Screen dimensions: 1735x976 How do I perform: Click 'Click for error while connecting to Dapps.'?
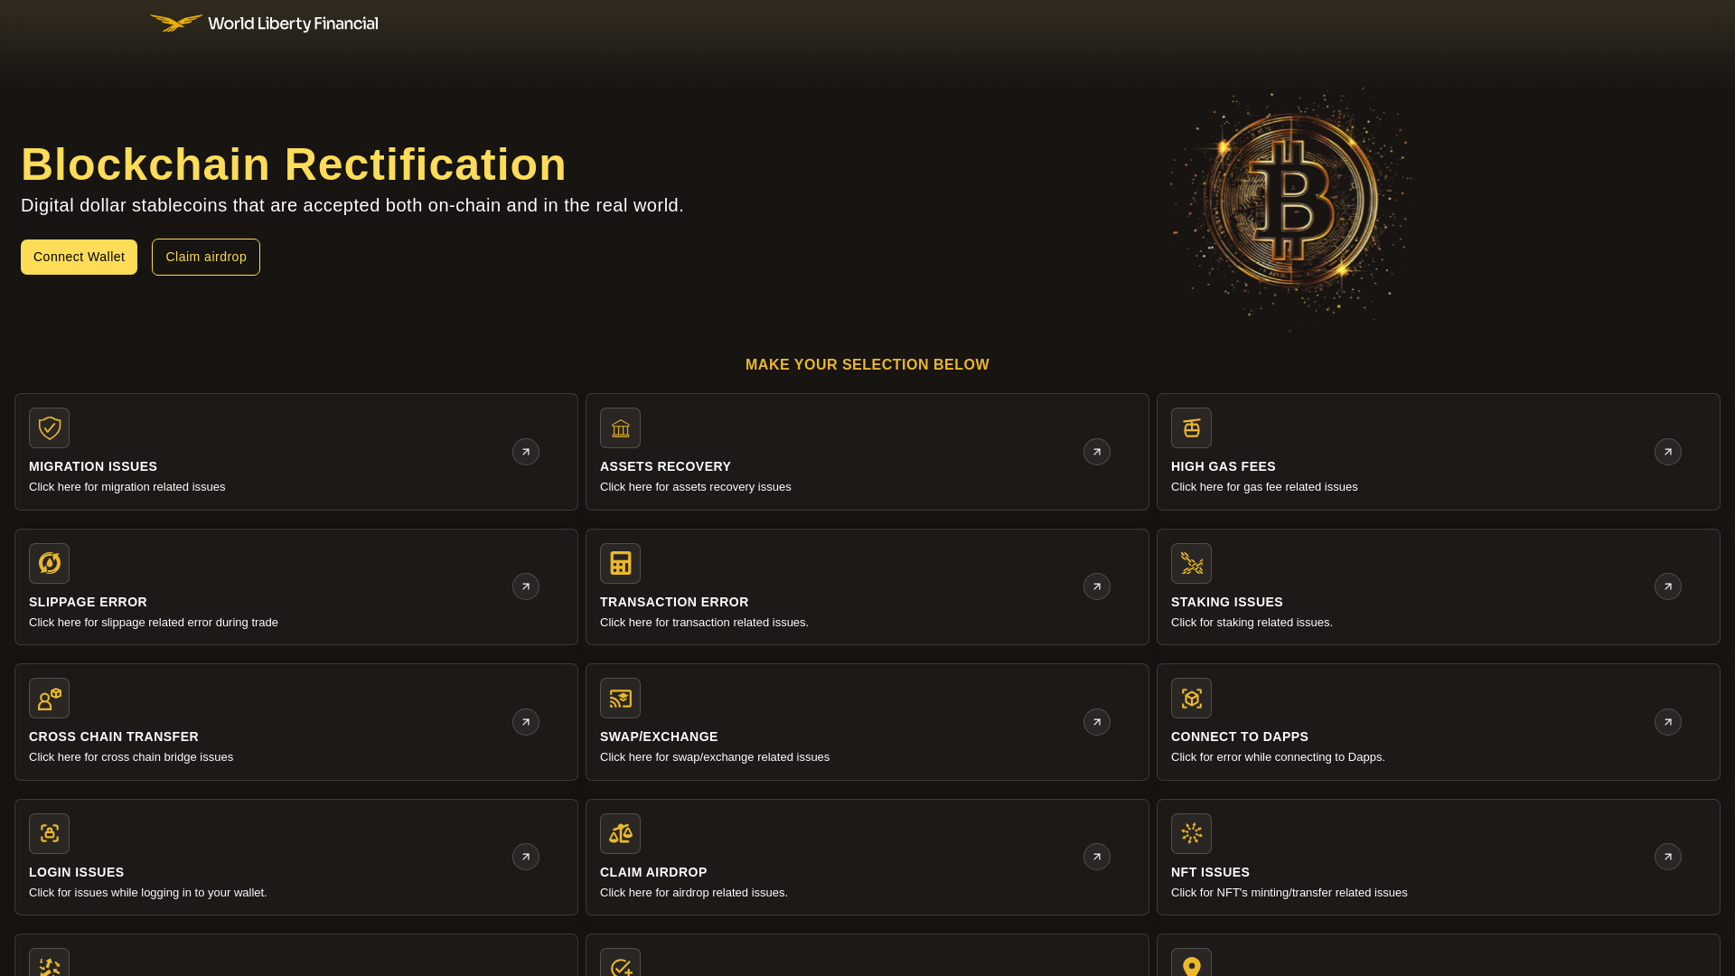pyautogui.click(x=1278, y=757)
